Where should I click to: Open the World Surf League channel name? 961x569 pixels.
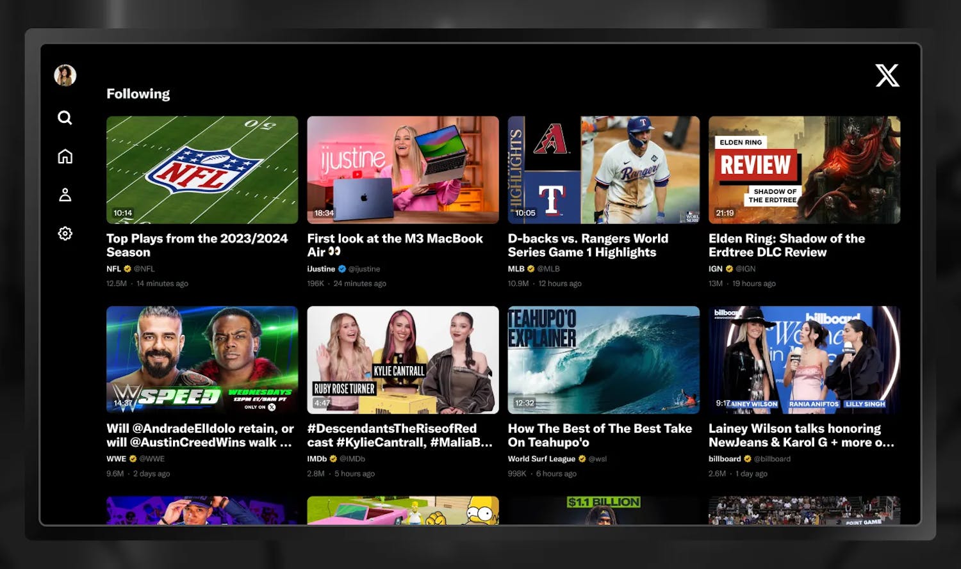(x=541, y=459)
